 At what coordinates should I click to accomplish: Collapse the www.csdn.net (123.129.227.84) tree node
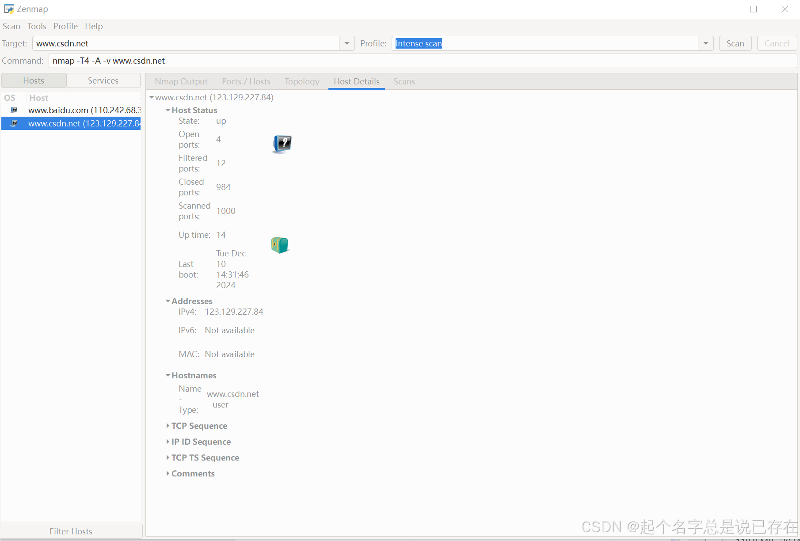pos(152,97)
